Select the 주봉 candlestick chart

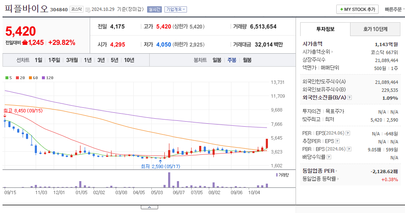[x=232, y=60]
